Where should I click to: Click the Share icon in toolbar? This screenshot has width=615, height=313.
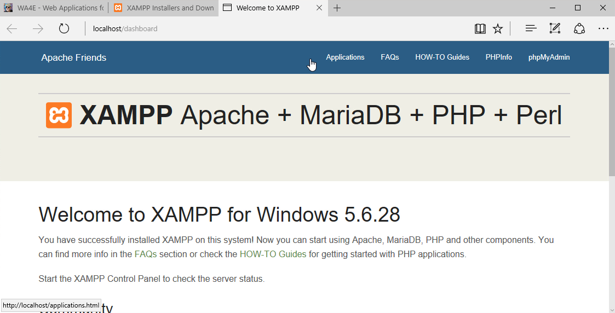579,29
